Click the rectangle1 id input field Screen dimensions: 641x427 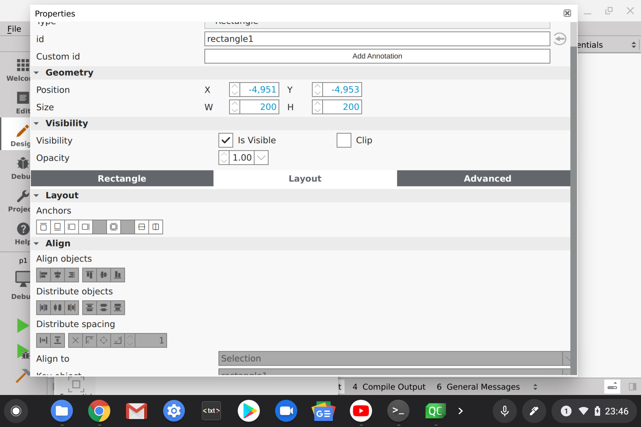(377, 39)
